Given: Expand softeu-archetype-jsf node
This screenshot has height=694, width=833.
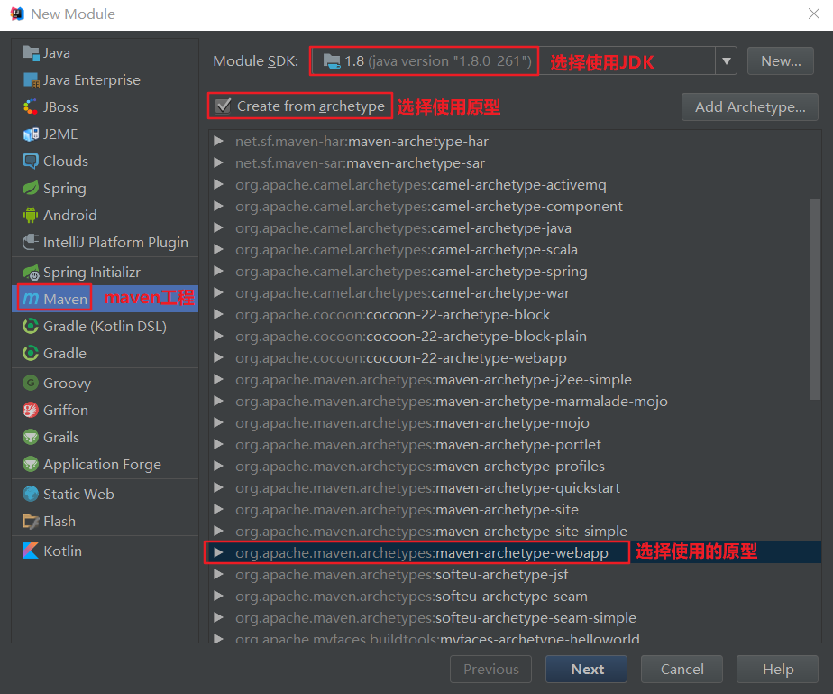Looking at the screenshot, I should 218,574.
